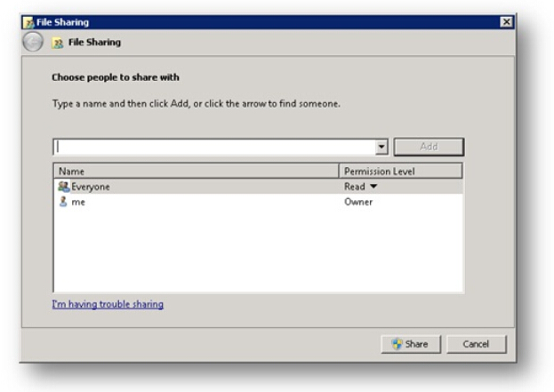Click File Sharing title bar text
Image resolution: width=554 pixels, height=392 pixels.
(62, 22)
